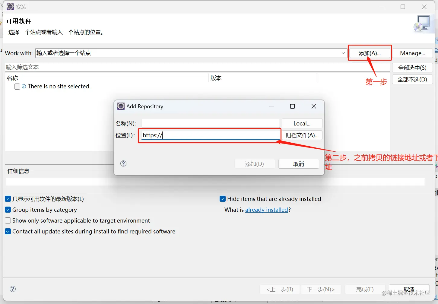Click the Location field containing https://
438x304 pixels.
(x=211, y=135)
